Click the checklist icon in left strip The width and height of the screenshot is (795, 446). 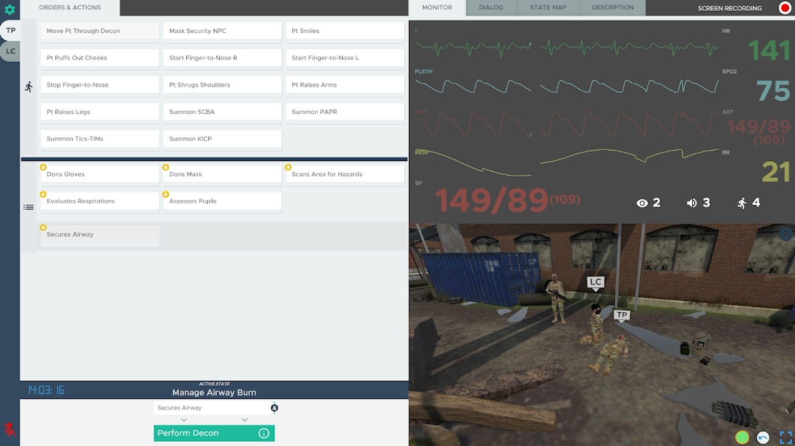(29, 207)
